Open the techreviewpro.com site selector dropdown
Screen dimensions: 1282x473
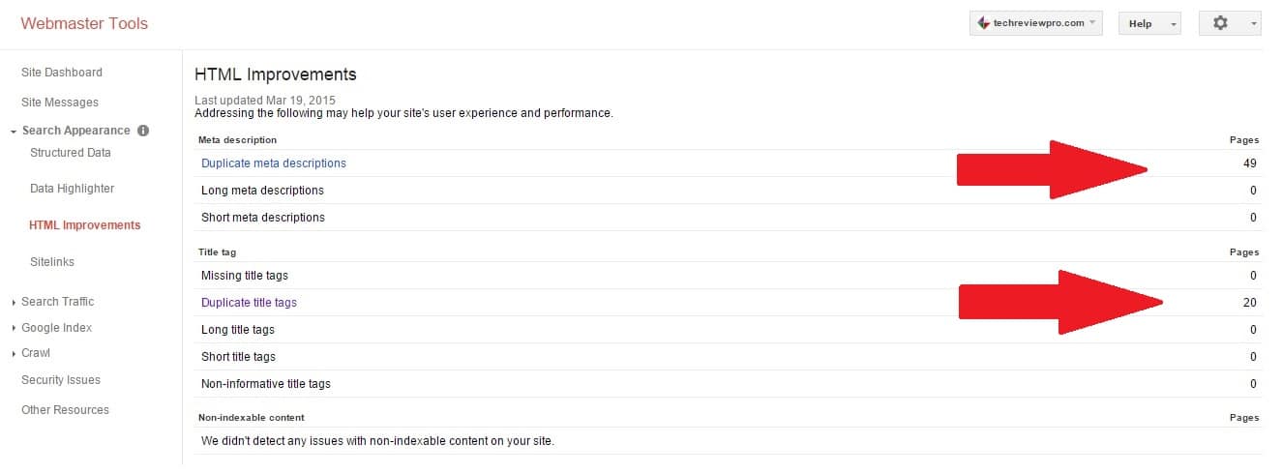(1036, 23)
